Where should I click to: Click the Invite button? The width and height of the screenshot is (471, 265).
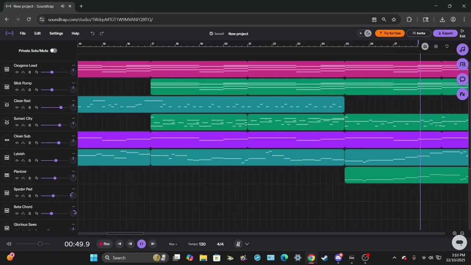pos(419,33)
